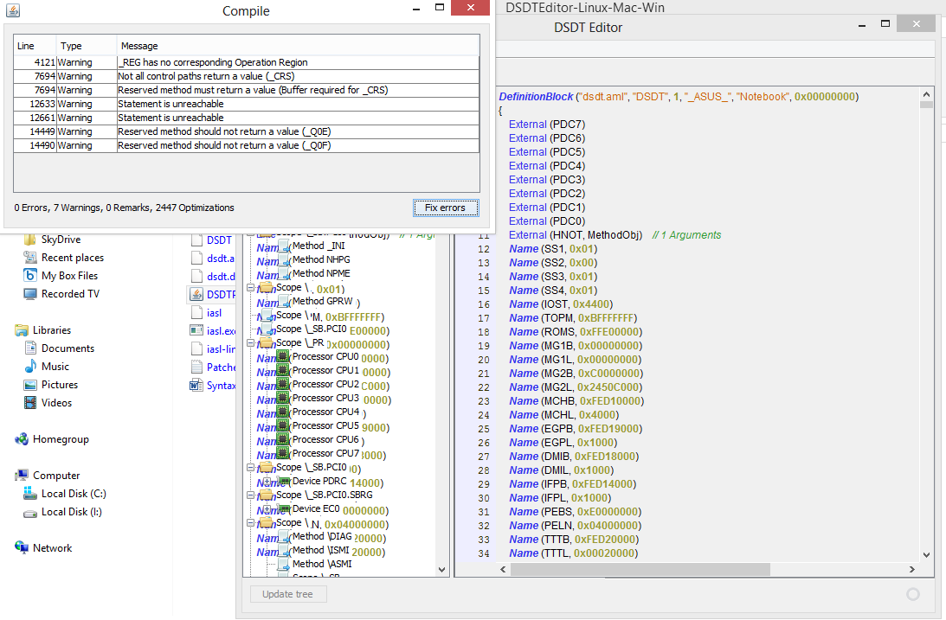This screenshot has height=620, width=946.
Task: Open the Music library icon
Action: pyautogui.click(x=30, y=367)
